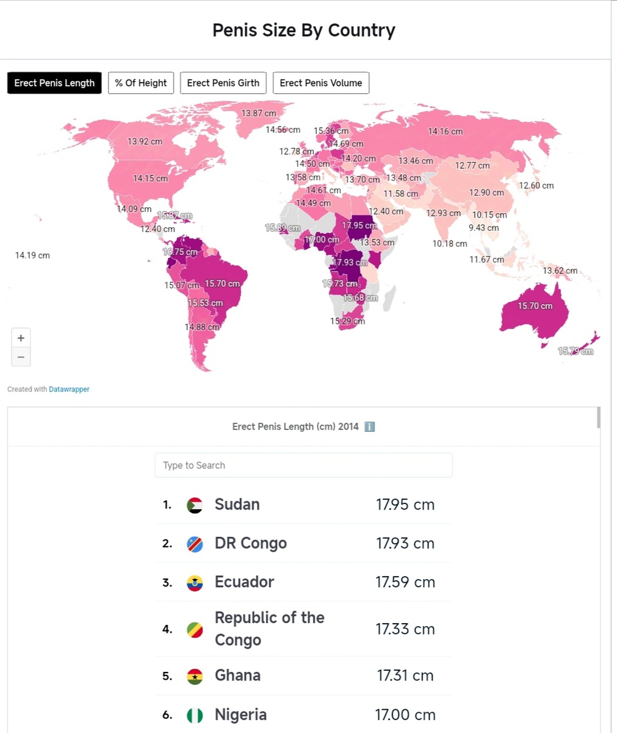Click the Sudan flag icon
617x733 pixels.
tap(195, 505)
